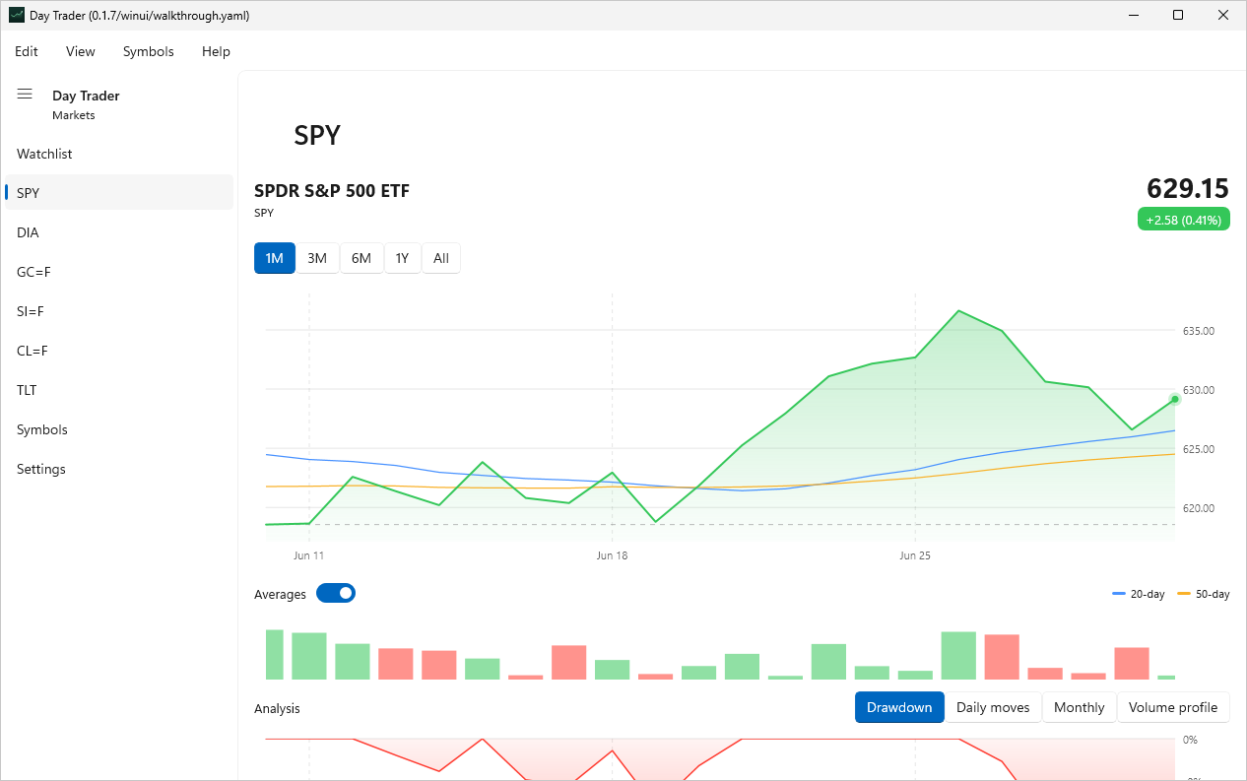Click the SPDR S&P 500 ETF heading

coord(332,191)
